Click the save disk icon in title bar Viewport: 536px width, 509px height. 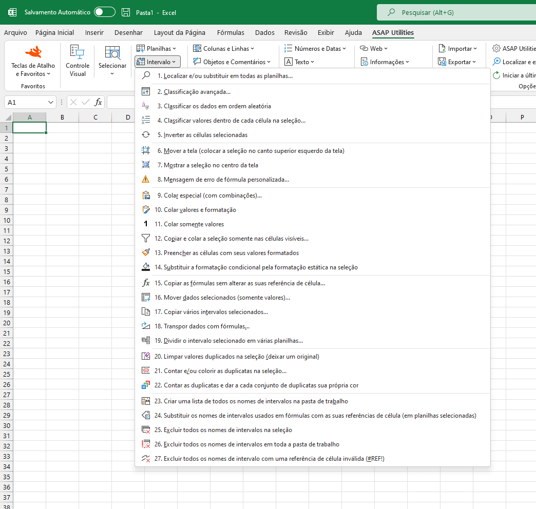(x=126, y=12)
